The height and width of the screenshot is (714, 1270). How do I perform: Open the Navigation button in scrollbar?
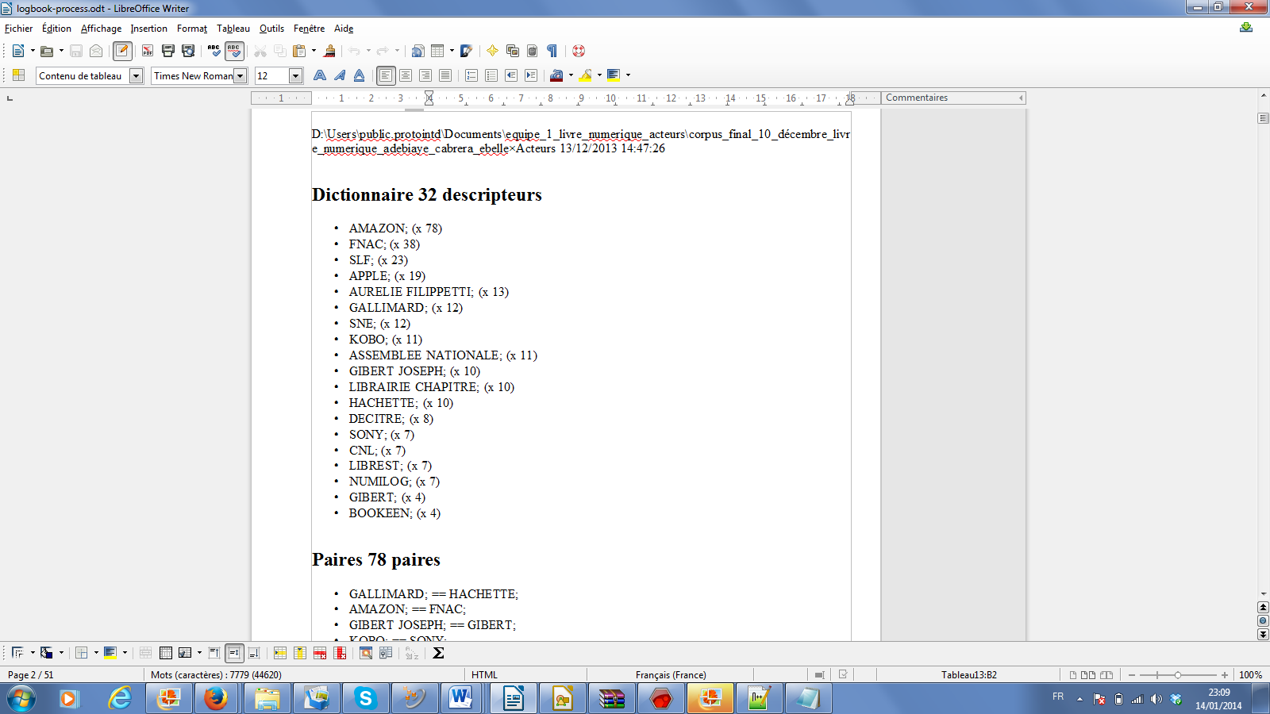pyautogui.click(x=1263, y=621)
